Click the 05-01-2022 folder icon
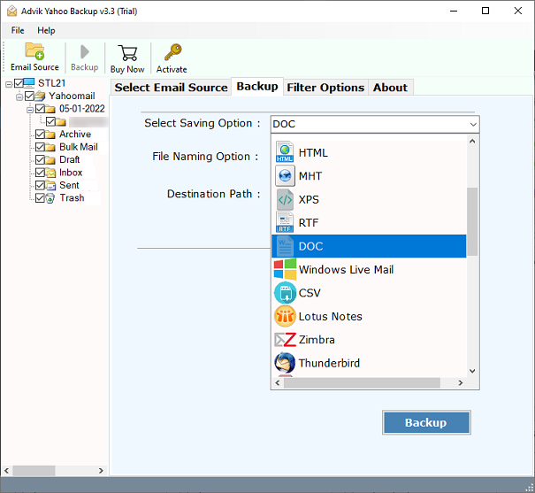Screen dimensions: 535x493 pos(50,109)
